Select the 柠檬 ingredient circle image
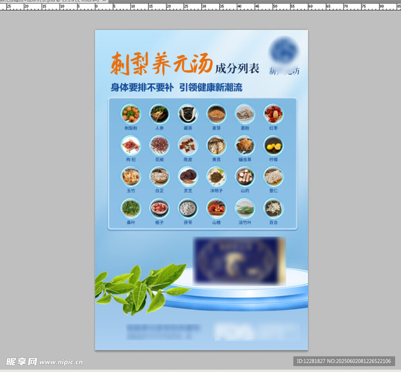 273,145
